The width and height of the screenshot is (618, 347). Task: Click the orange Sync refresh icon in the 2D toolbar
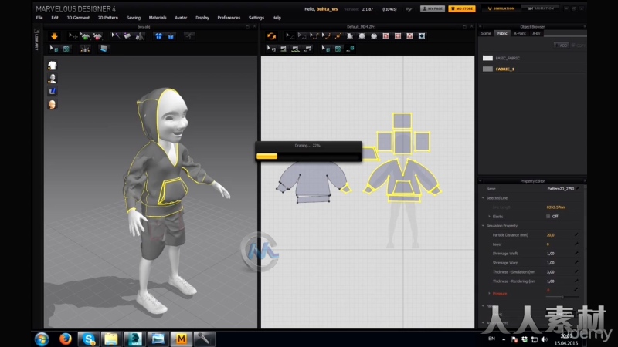pyautogui.click(x=271, y=36)
